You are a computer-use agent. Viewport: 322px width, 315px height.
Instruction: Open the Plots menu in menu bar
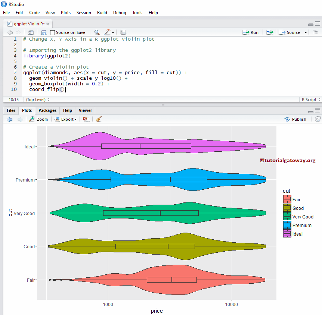66,12
